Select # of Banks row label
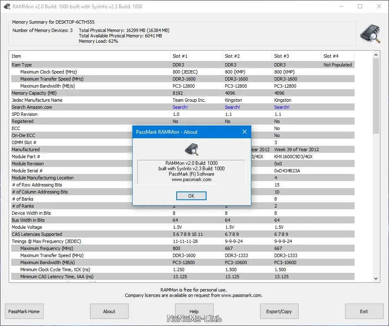This screenshot has width=389, height=326. (22, 199)
